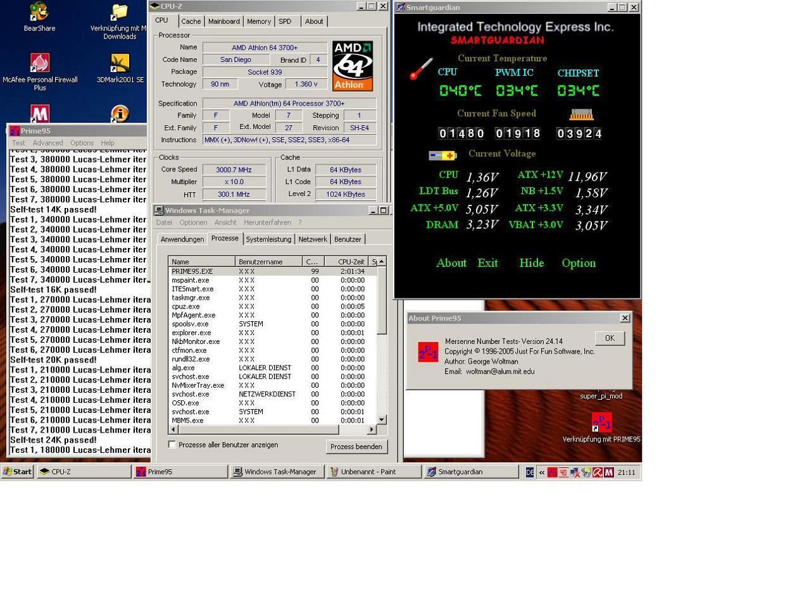797x597 pixels.
Task: Click process list horizontal scroll right arrow
Action: [372, 429]
